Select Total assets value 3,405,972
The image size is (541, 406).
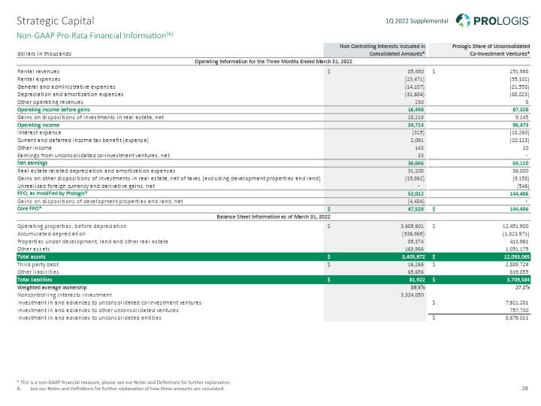(x=413, y=257)
